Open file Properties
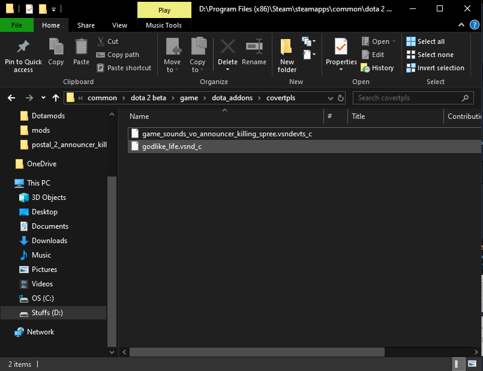Image resolution: width=483 pixels, height=371 pixels. [x=341, y=51]
